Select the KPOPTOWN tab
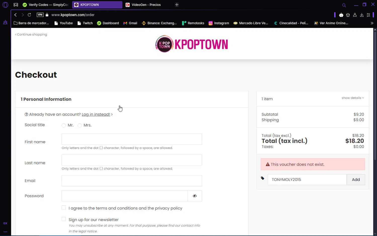 pyautogui.click(x=97, y=5)
